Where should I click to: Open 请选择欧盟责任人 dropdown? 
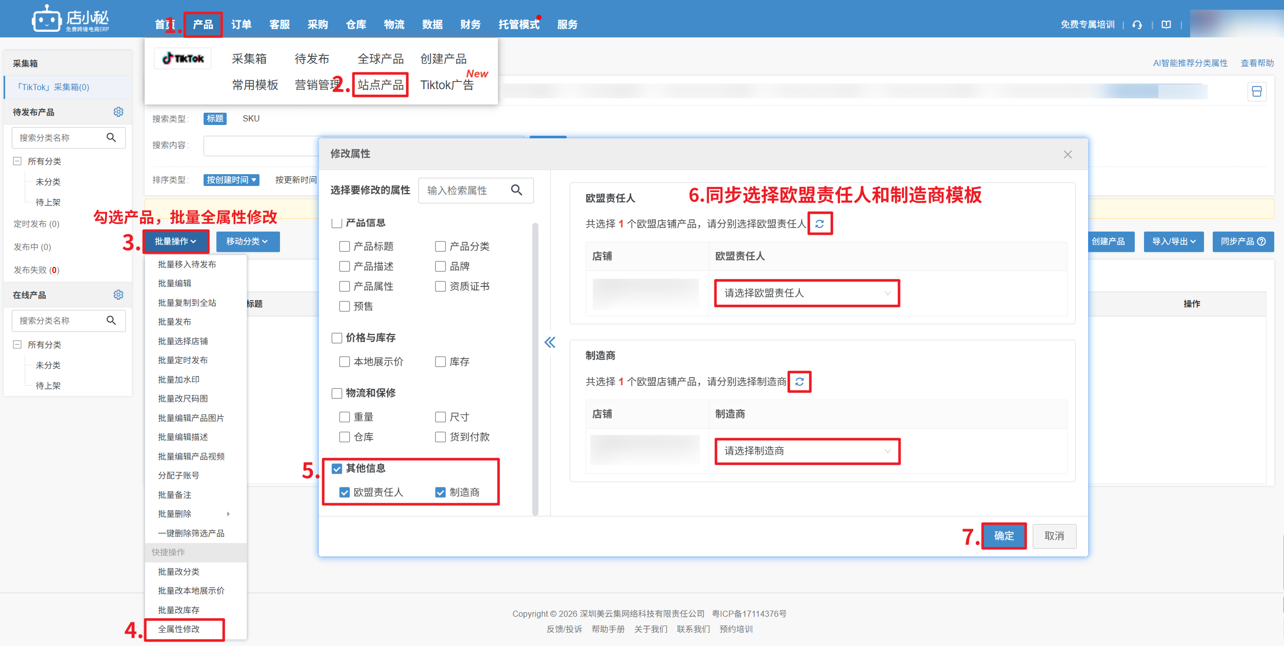807,293
